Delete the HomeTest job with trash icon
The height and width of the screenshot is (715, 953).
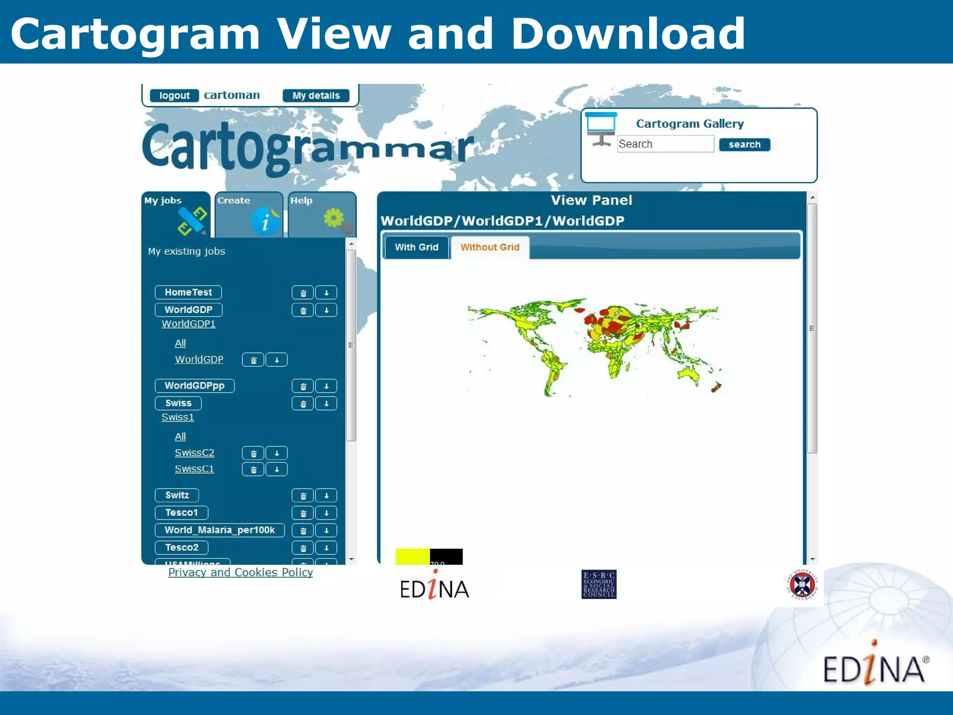pos(303,293)
